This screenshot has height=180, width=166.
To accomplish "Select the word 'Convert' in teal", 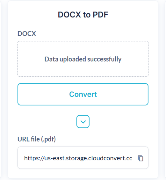I will pyautogui.click(x=83, y=94).
